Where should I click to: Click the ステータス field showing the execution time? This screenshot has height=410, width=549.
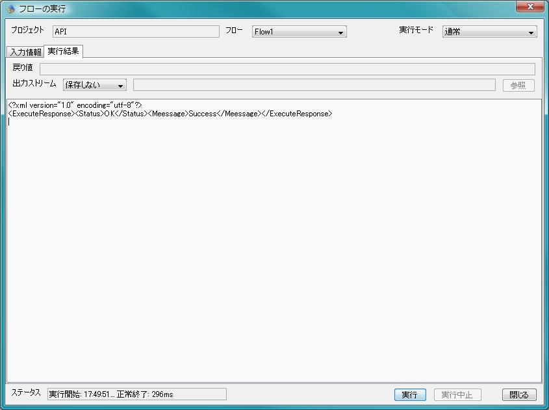[136, 394]
